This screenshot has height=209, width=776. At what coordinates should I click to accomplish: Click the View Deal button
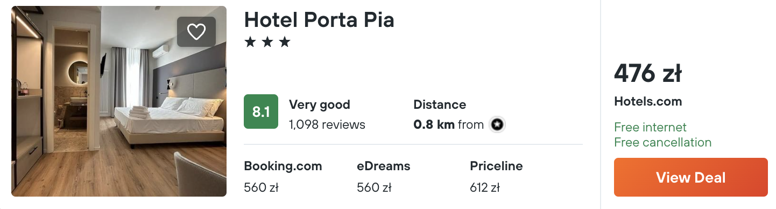[x=690, y=177]
